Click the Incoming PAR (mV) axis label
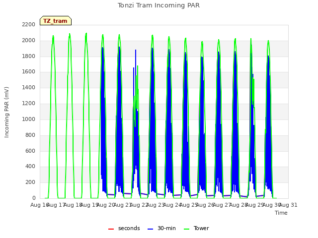Screen dimensions: 318x238 (x=6, y=112)
